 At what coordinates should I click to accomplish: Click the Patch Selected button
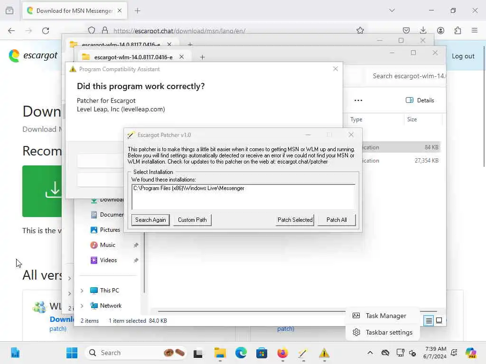[x=295, y=220]
